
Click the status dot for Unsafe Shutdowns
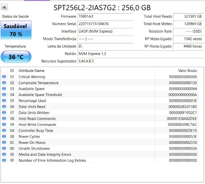4,148
